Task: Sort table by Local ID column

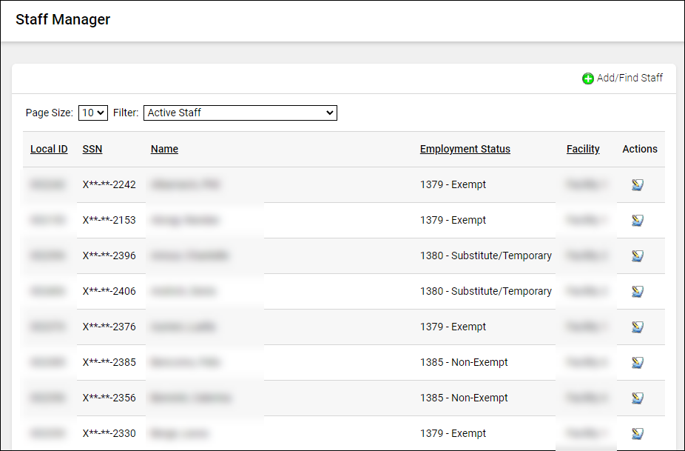Action: tap(49, 149)
